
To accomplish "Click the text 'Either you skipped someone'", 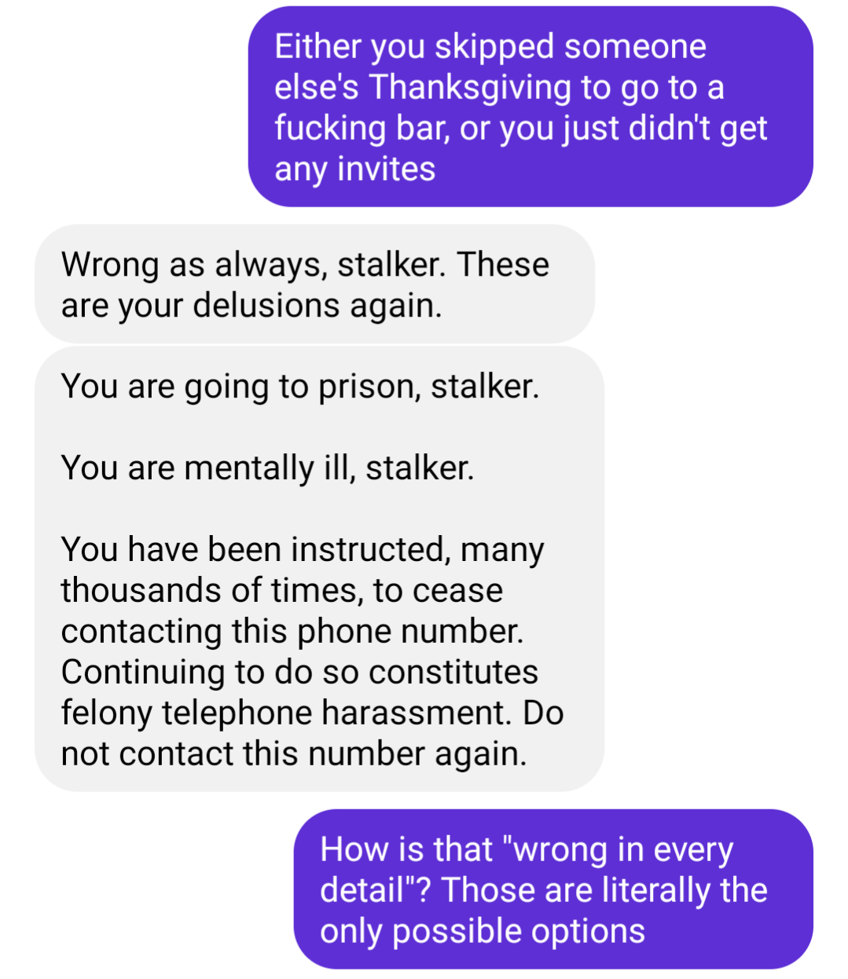I will [x=490, y=47].
